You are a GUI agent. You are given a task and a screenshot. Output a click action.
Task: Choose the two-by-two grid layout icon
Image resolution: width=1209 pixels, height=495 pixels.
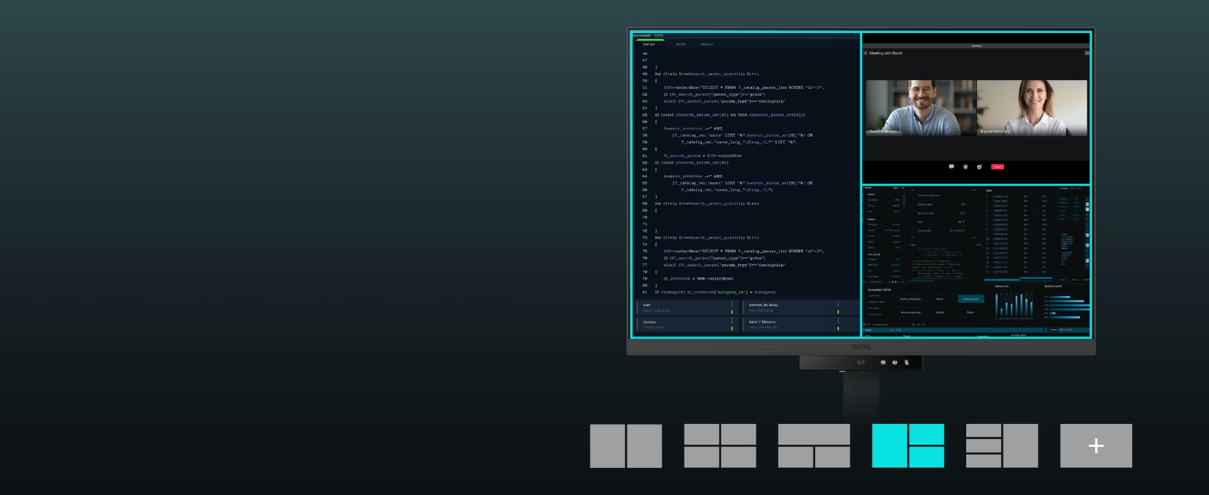[720, 445]
